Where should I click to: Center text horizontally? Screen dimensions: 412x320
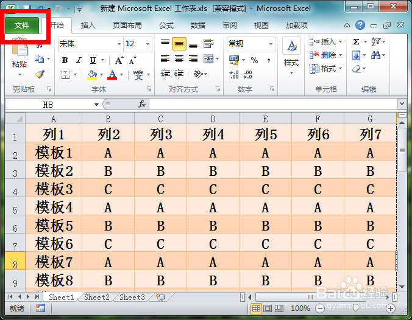(x=179, y=59)
